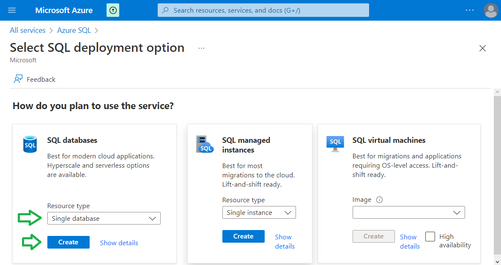The image size is (501, 265).
Task: Focus the Search resources, services, and docs box
Action: coord(263,10)
